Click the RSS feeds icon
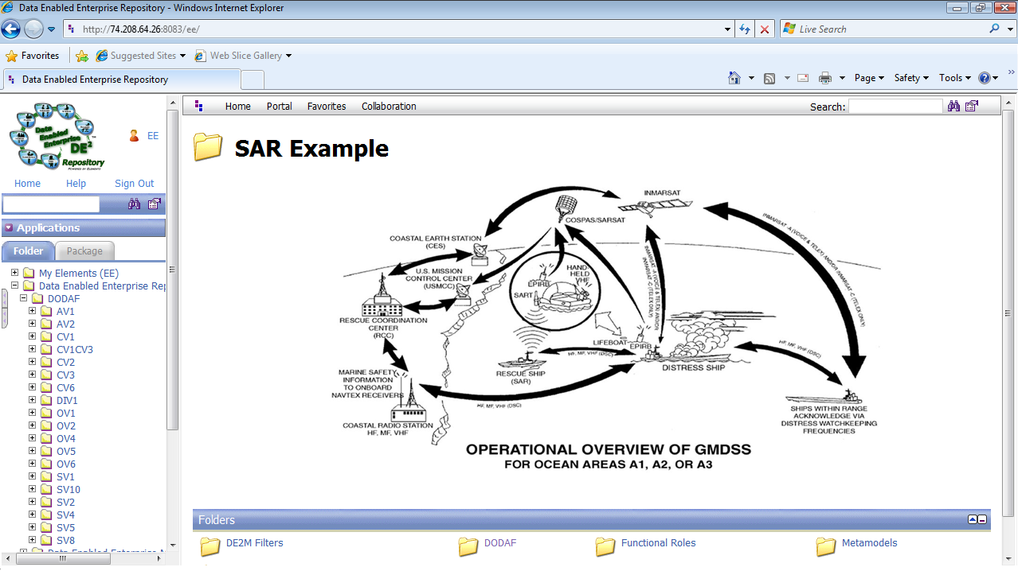The height and width of the screenshot is (571, 1018). click(769, 78)
